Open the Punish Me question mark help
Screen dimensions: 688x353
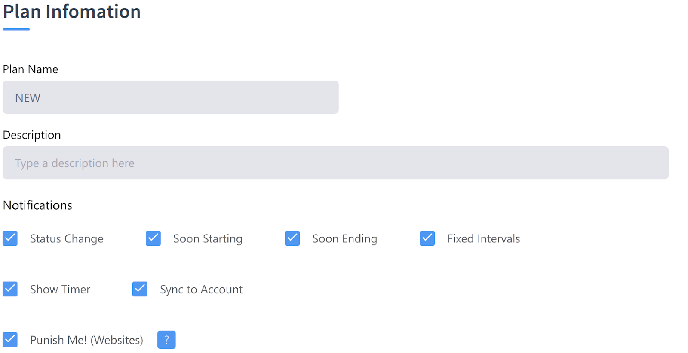point(166,340)
